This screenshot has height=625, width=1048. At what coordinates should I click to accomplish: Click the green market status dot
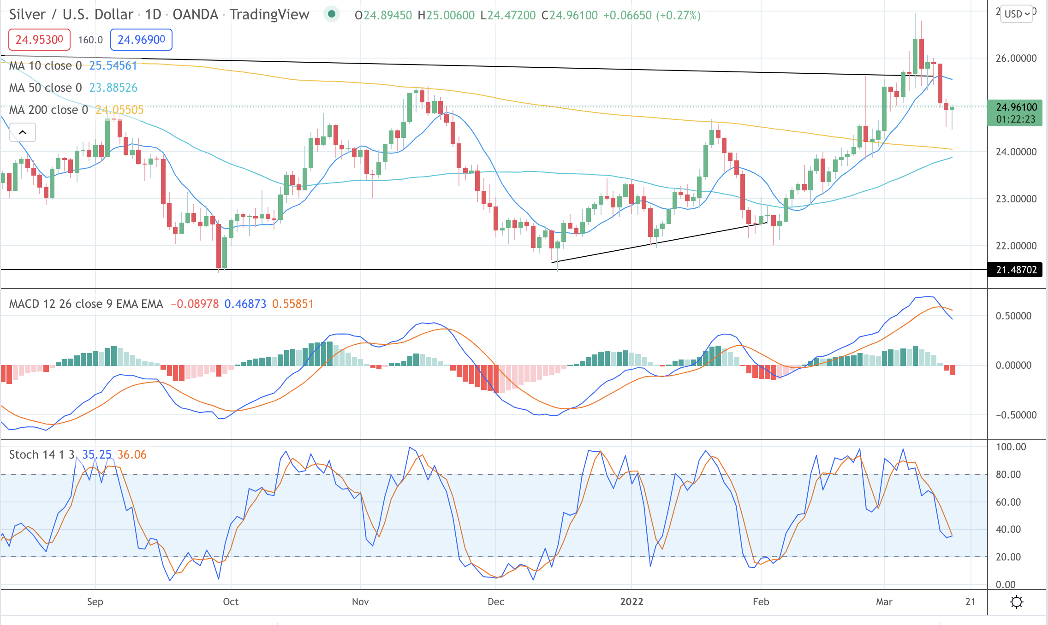point(331,14)
